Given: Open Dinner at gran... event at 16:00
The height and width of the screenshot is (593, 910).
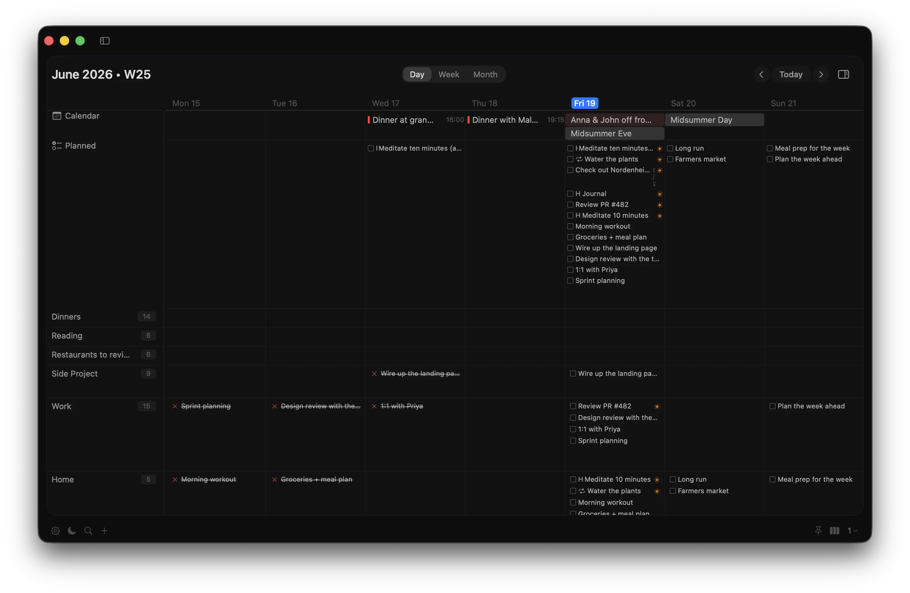Looking at the screenshot, I should 416,120.
